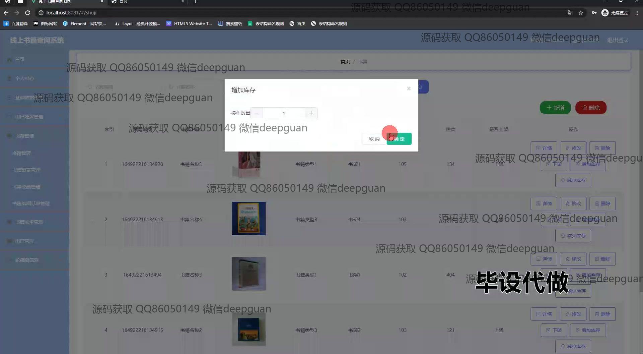The height and width of the screenshot is (354, 643).
Task: Click the cover thumbnail of 书籍名称4
Action: [248, 219]
